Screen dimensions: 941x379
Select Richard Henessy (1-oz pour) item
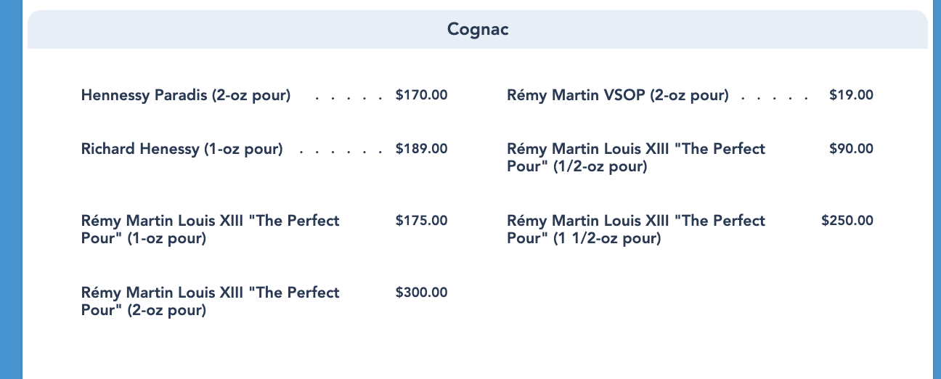coord(182,150)
